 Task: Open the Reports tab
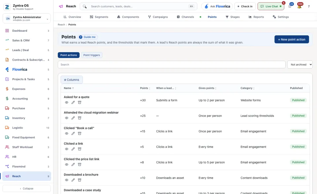click(256, 17)
